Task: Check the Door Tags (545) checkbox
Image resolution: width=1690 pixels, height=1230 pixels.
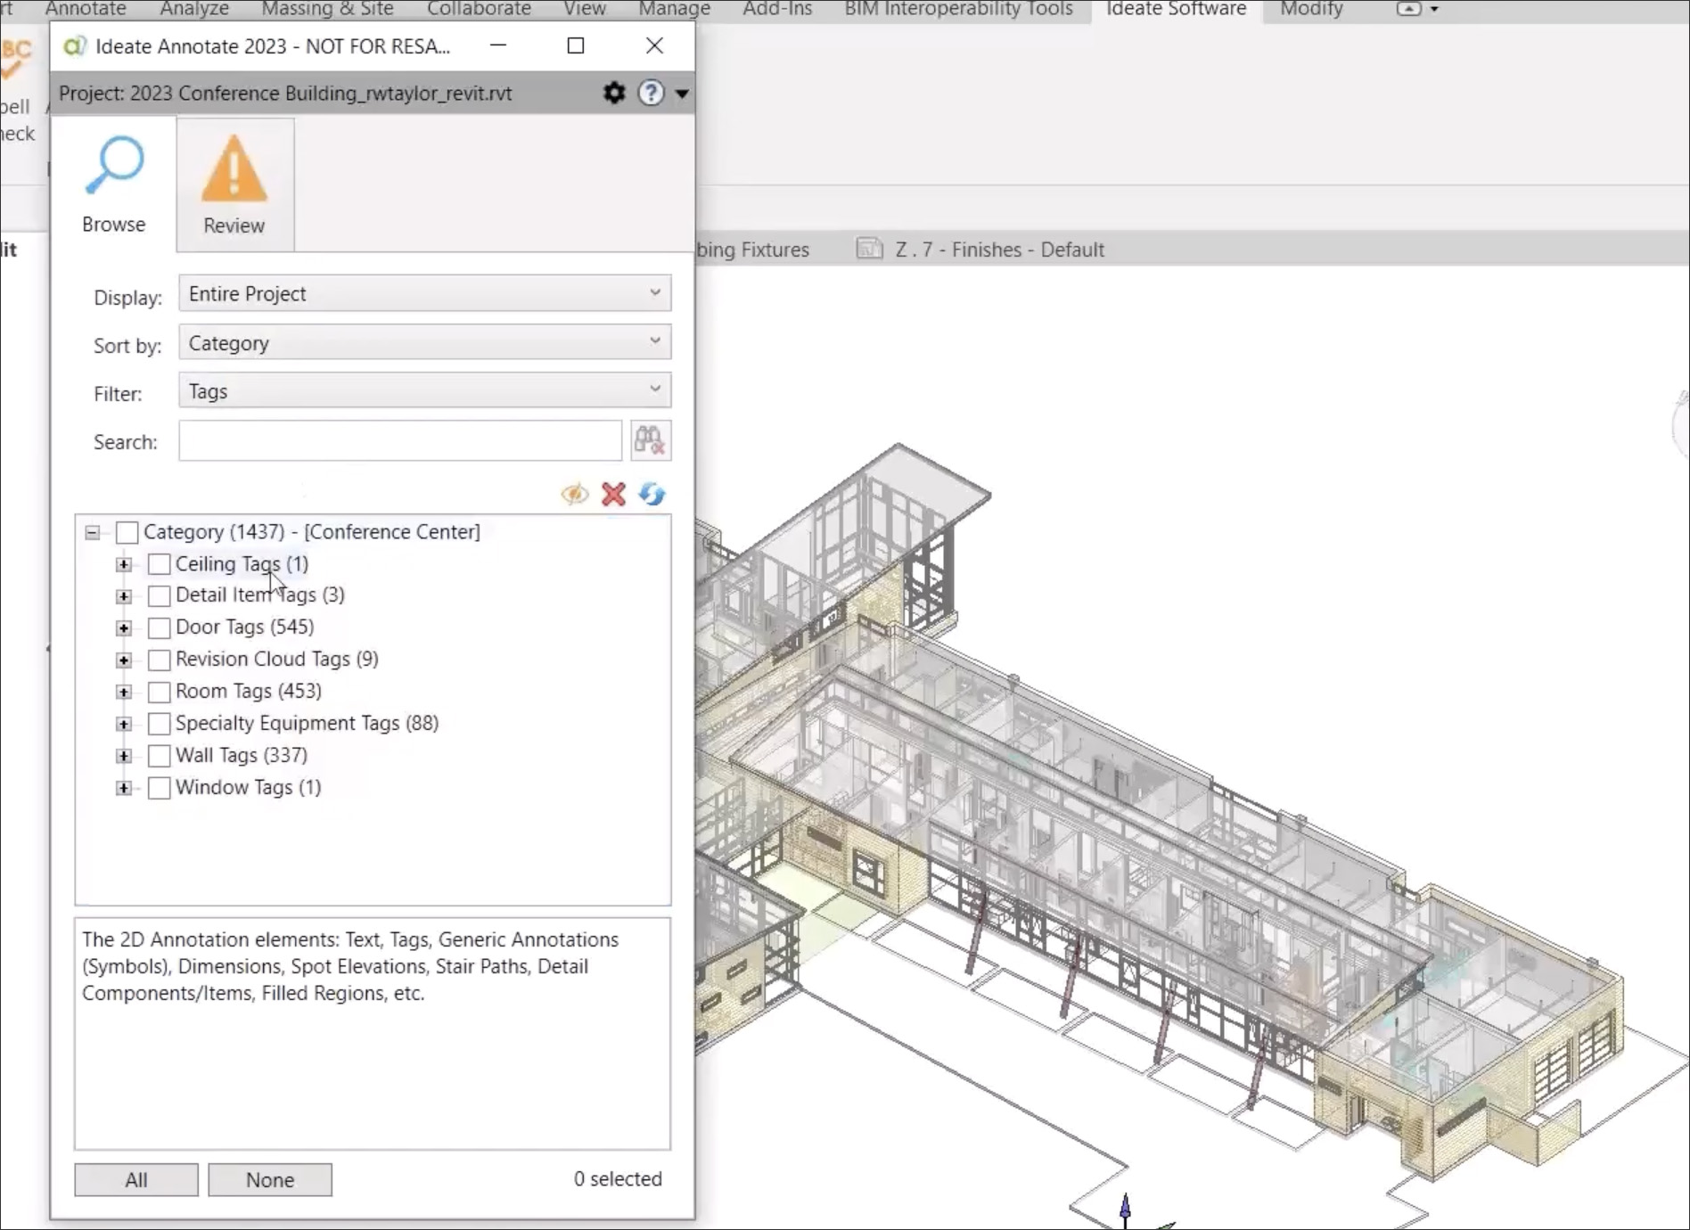Action: pyautogui.click(x=159, y=628)
